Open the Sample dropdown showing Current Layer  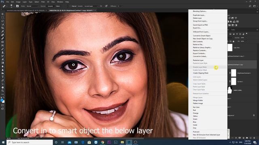click(x=91, y=6)
